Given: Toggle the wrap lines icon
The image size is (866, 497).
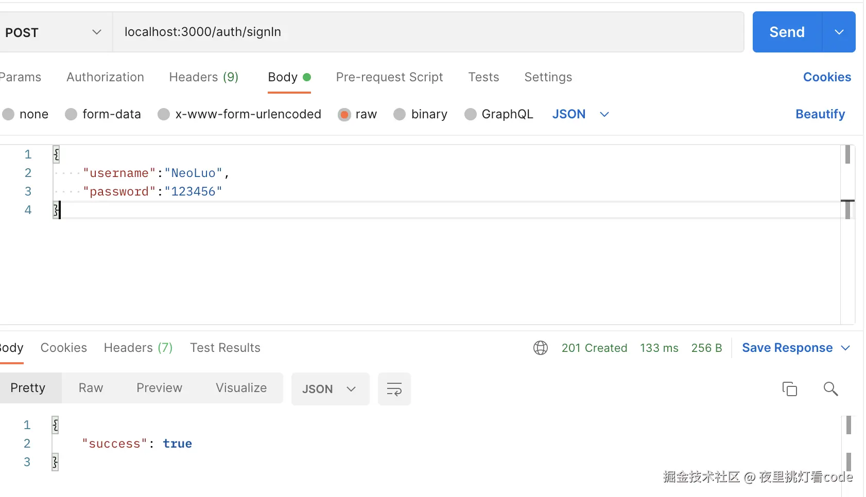Looking at the screenshot, I should pyautogui.click(x=394, y=389).
